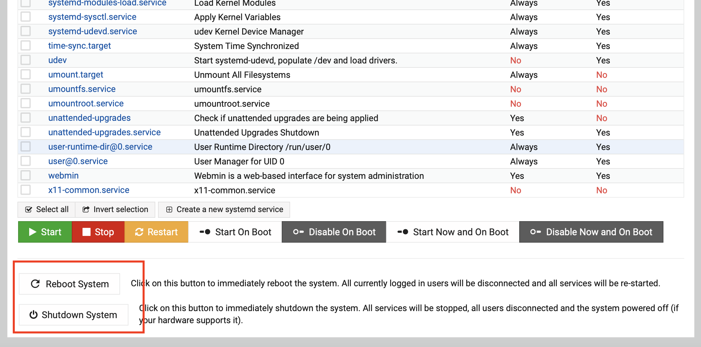
Task: Toggle the umountroot.service checkbox
Action: click(x=25, y=103)
